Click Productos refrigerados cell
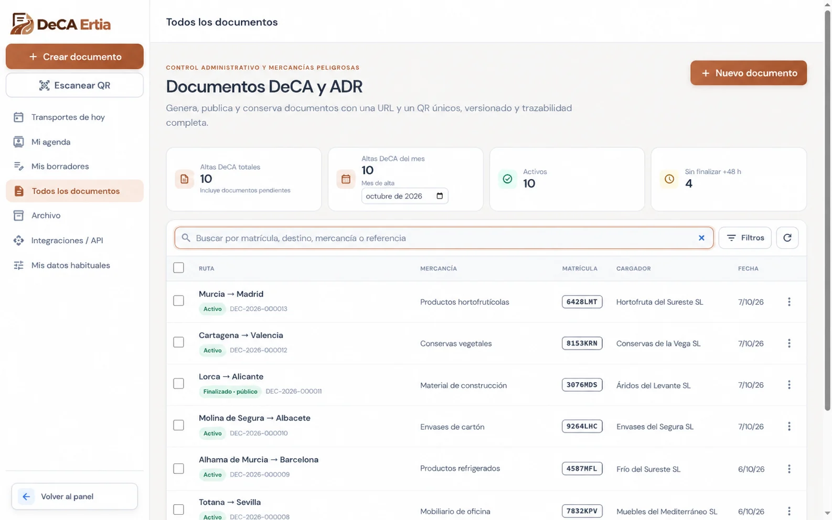 coord(460,469)
